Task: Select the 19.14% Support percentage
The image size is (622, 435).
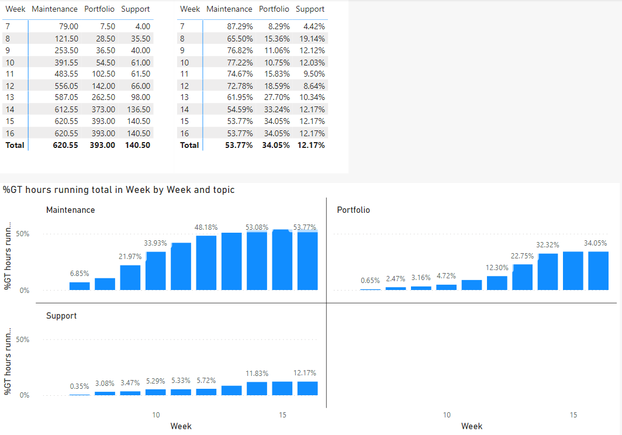Action: tap(312, 39)
